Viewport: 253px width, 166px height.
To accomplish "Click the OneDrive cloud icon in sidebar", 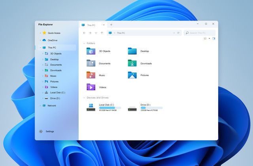I will click(x=44, y=40).
